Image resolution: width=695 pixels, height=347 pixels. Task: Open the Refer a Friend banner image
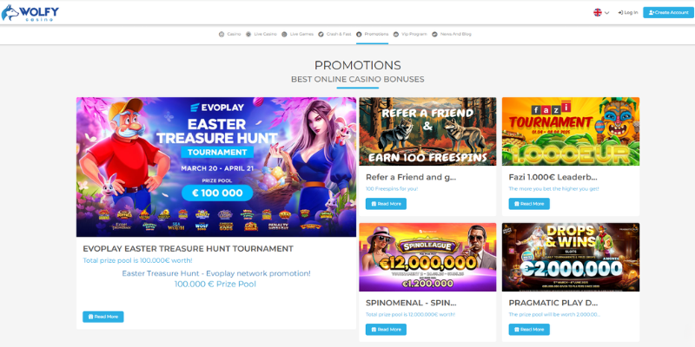pyautogui.click(x=427, y=132)
